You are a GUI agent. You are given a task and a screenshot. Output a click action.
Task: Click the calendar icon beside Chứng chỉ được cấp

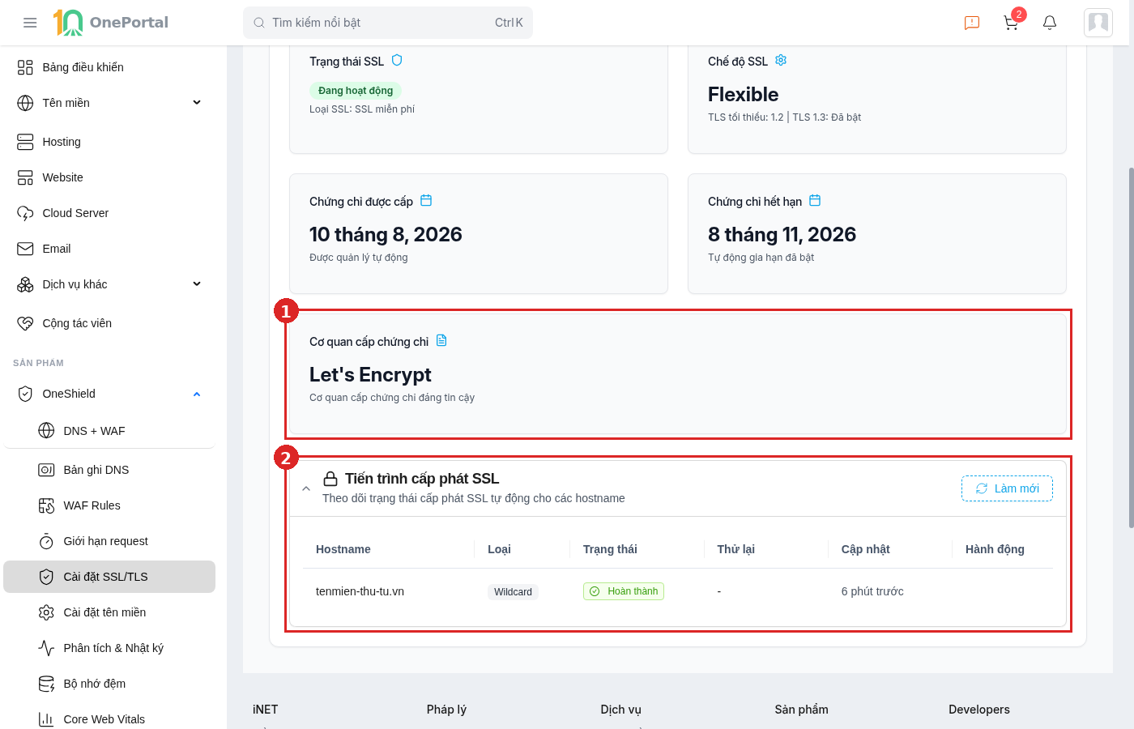coord(426,200)
